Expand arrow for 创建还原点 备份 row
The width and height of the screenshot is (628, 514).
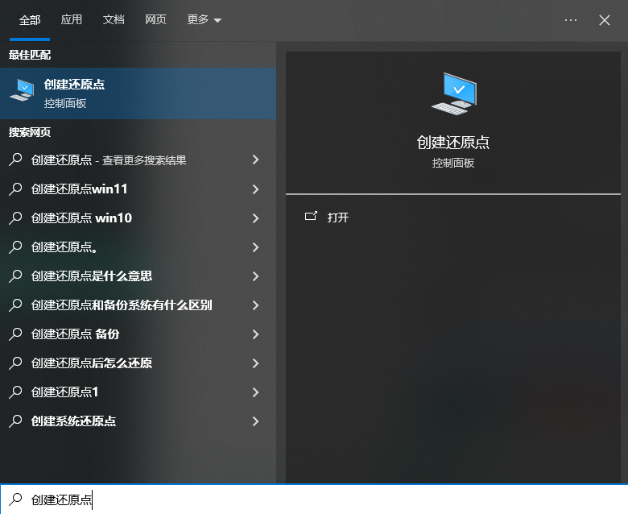coord(255,334)
